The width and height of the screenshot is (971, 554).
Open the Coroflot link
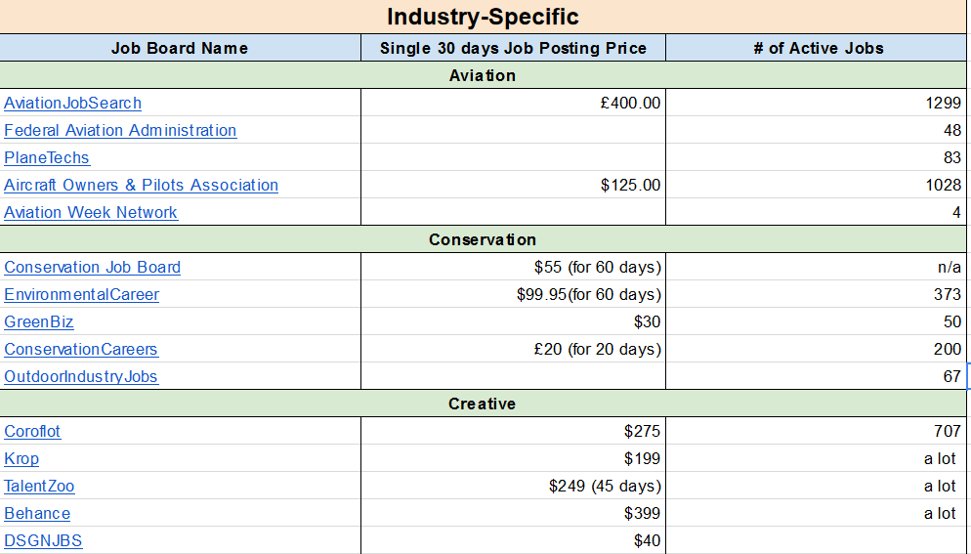point(32,431)
